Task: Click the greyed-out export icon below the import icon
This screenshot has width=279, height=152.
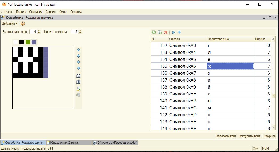Action: 78,95
